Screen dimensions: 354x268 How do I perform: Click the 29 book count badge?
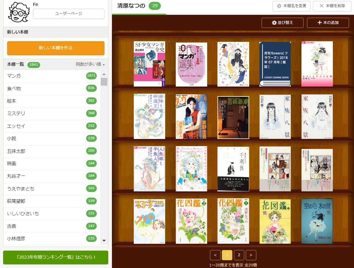pyautogui.click(x=155, y=6)
